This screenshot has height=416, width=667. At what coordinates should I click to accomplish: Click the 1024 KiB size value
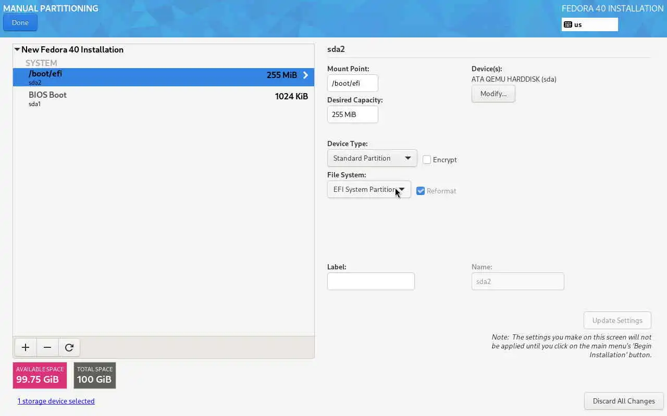tap(291, 96)
